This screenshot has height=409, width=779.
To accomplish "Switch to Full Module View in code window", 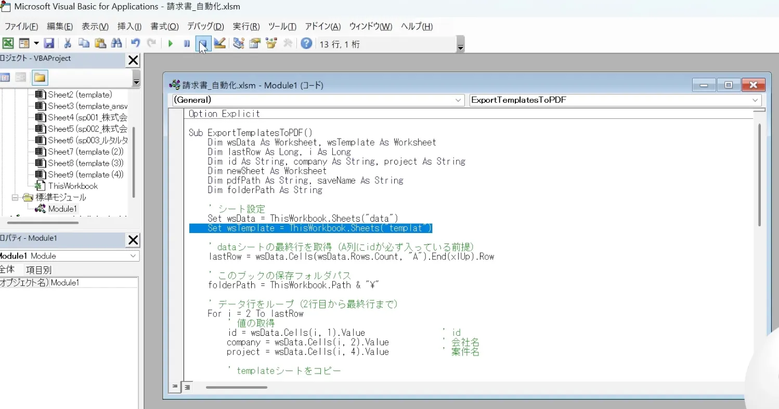I will (187, 387).
